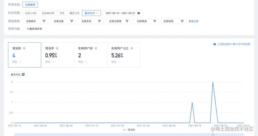Select the 错误数 metric card
This screenshot has width=258, height=136.
point(25,55)
